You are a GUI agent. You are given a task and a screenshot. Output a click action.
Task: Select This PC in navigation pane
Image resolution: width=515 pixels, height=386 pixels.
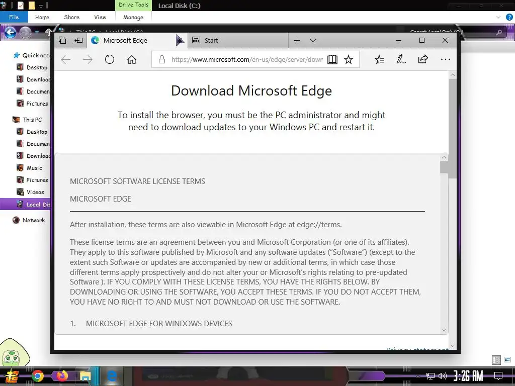[27, 120]
